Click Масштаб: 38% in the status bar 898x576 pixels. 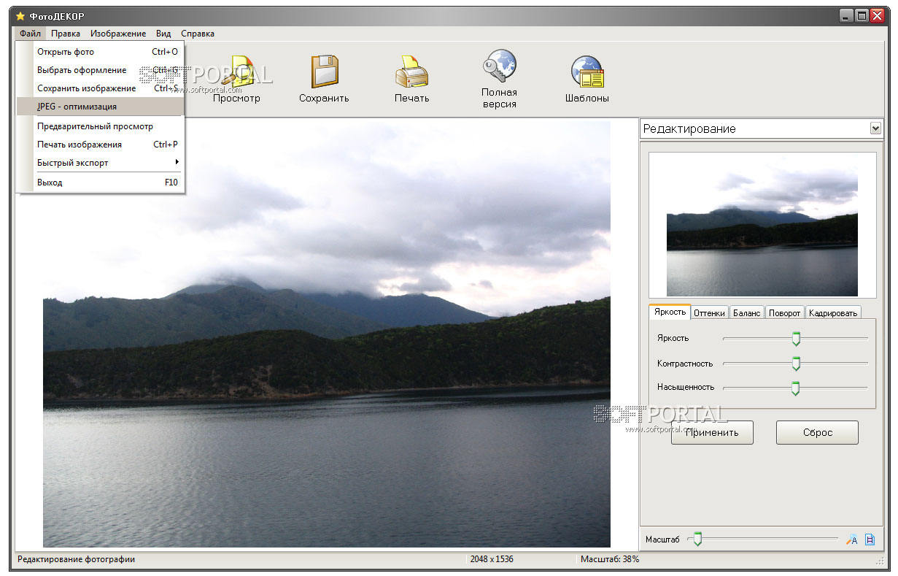[610, 559]
